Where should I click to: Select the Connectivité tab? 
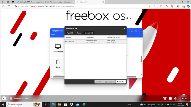89,33
